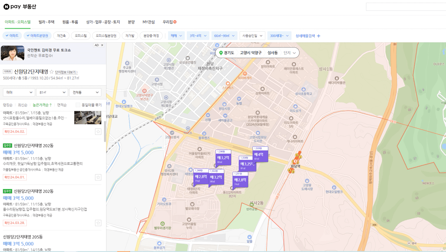Viewport: 446px width, 252px height.
Task: Sort listings by 면적순
Action: 62,105
